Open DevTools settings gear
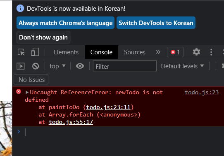224x156 pixels. pos(196,52)
